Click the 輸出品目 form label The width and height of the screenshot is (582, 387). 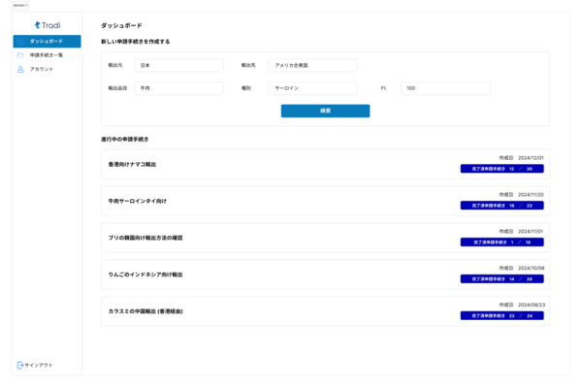[117, 88]
